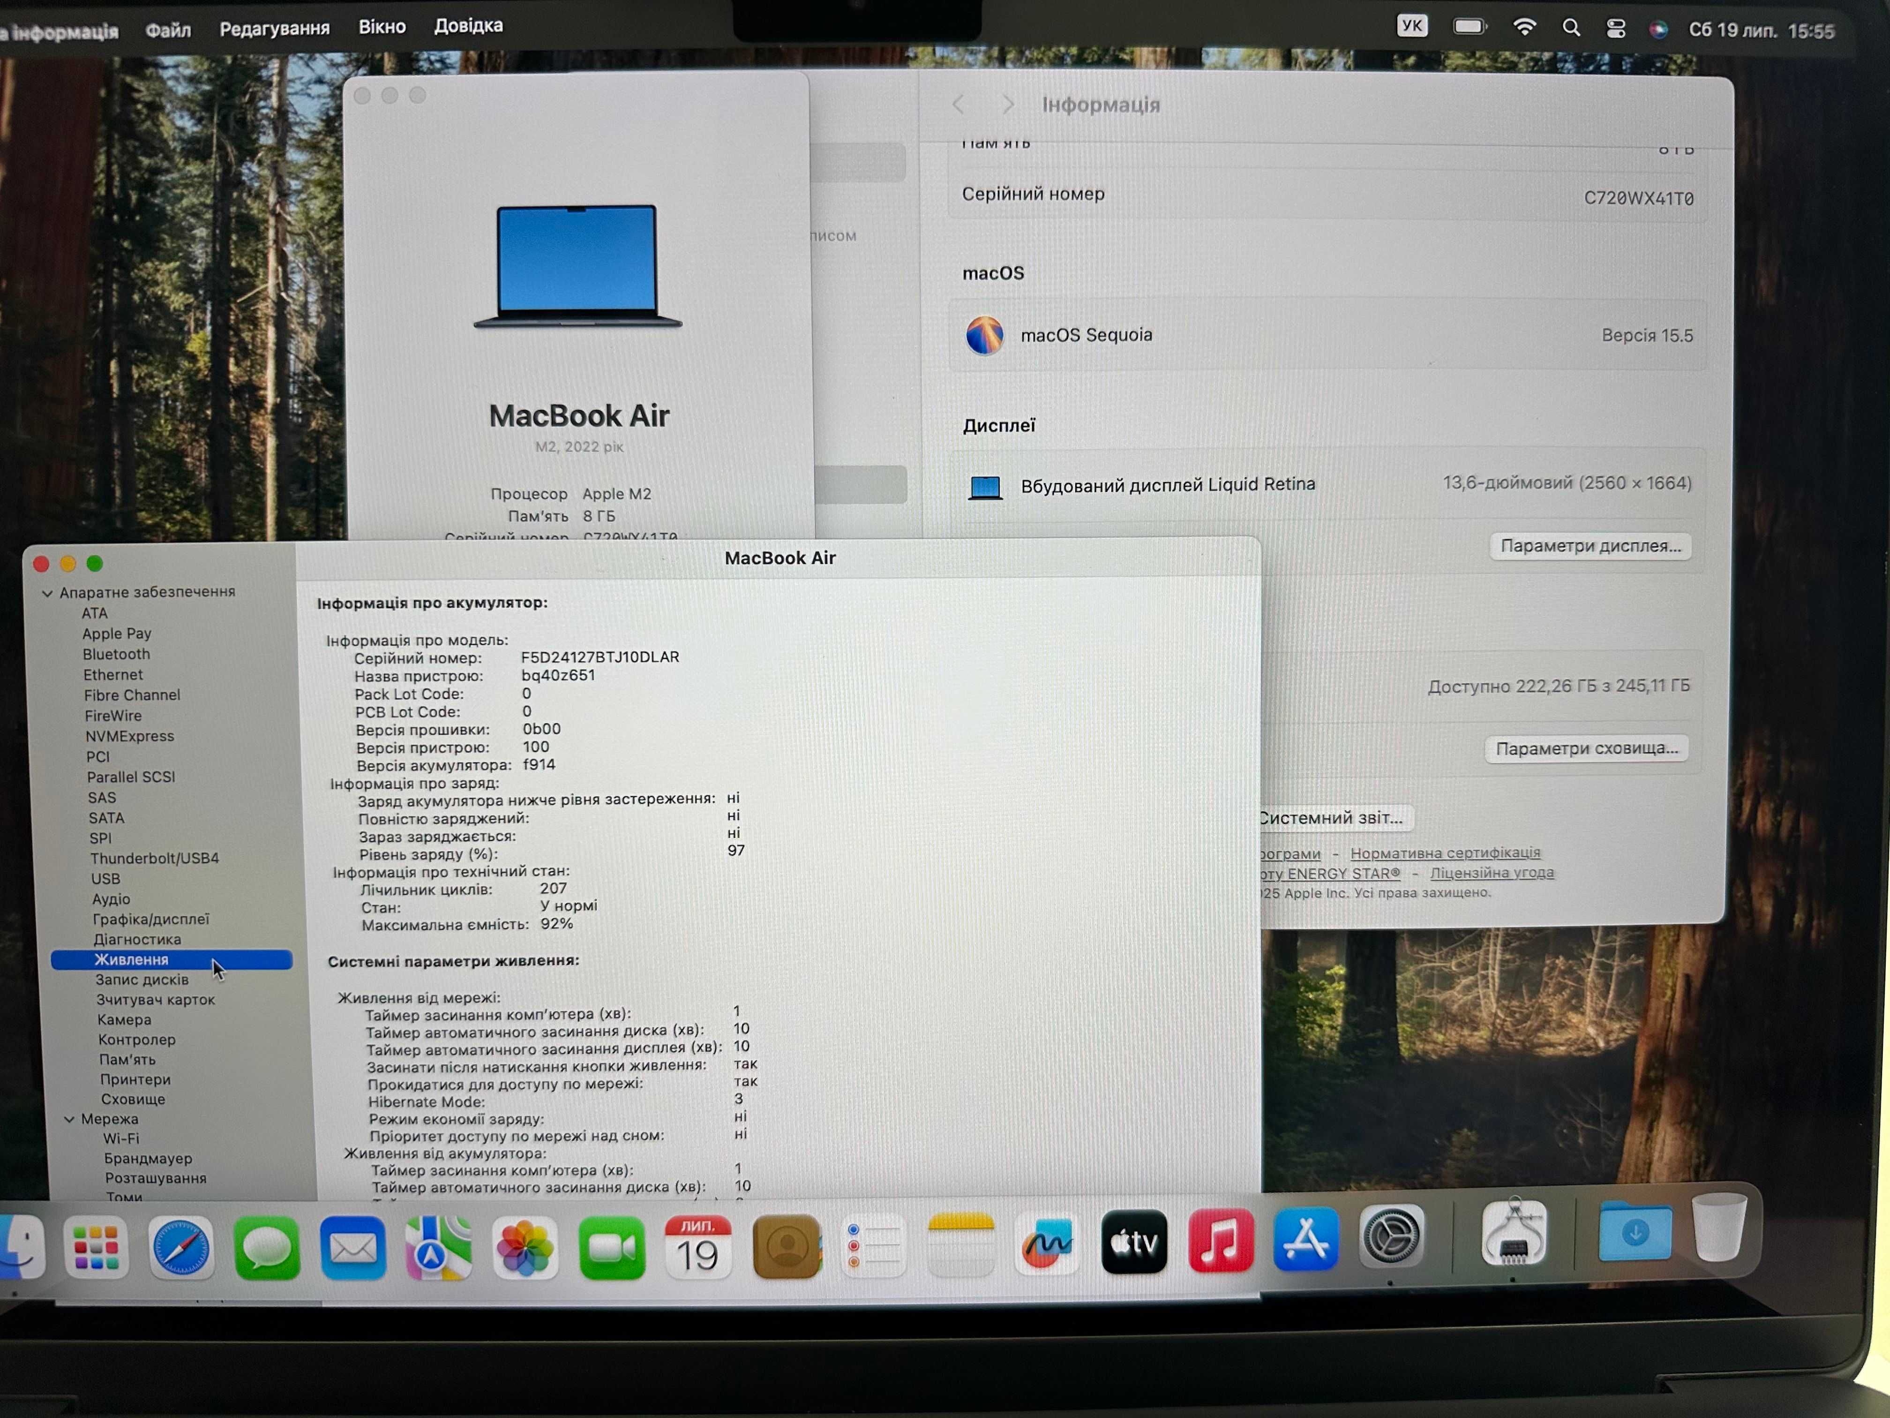The image size is (1890, 1418).
Task: Click the battery icon in menu bar
Action: tap(1470, 27)
